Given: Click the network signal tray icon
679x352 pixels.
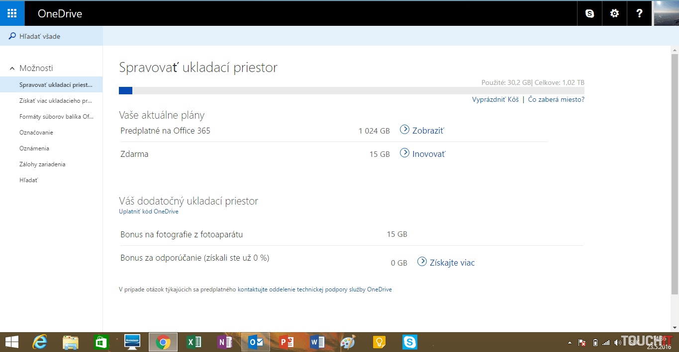Looking at the screenshot, I should [x=606, y=343].
